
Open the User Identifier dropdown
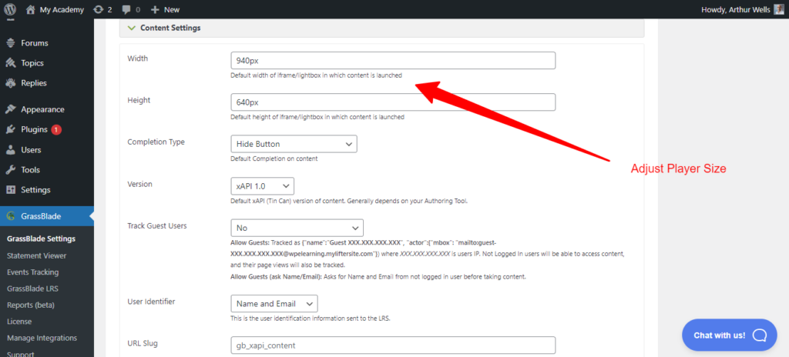pyautogui.click(x=274, y=304)
